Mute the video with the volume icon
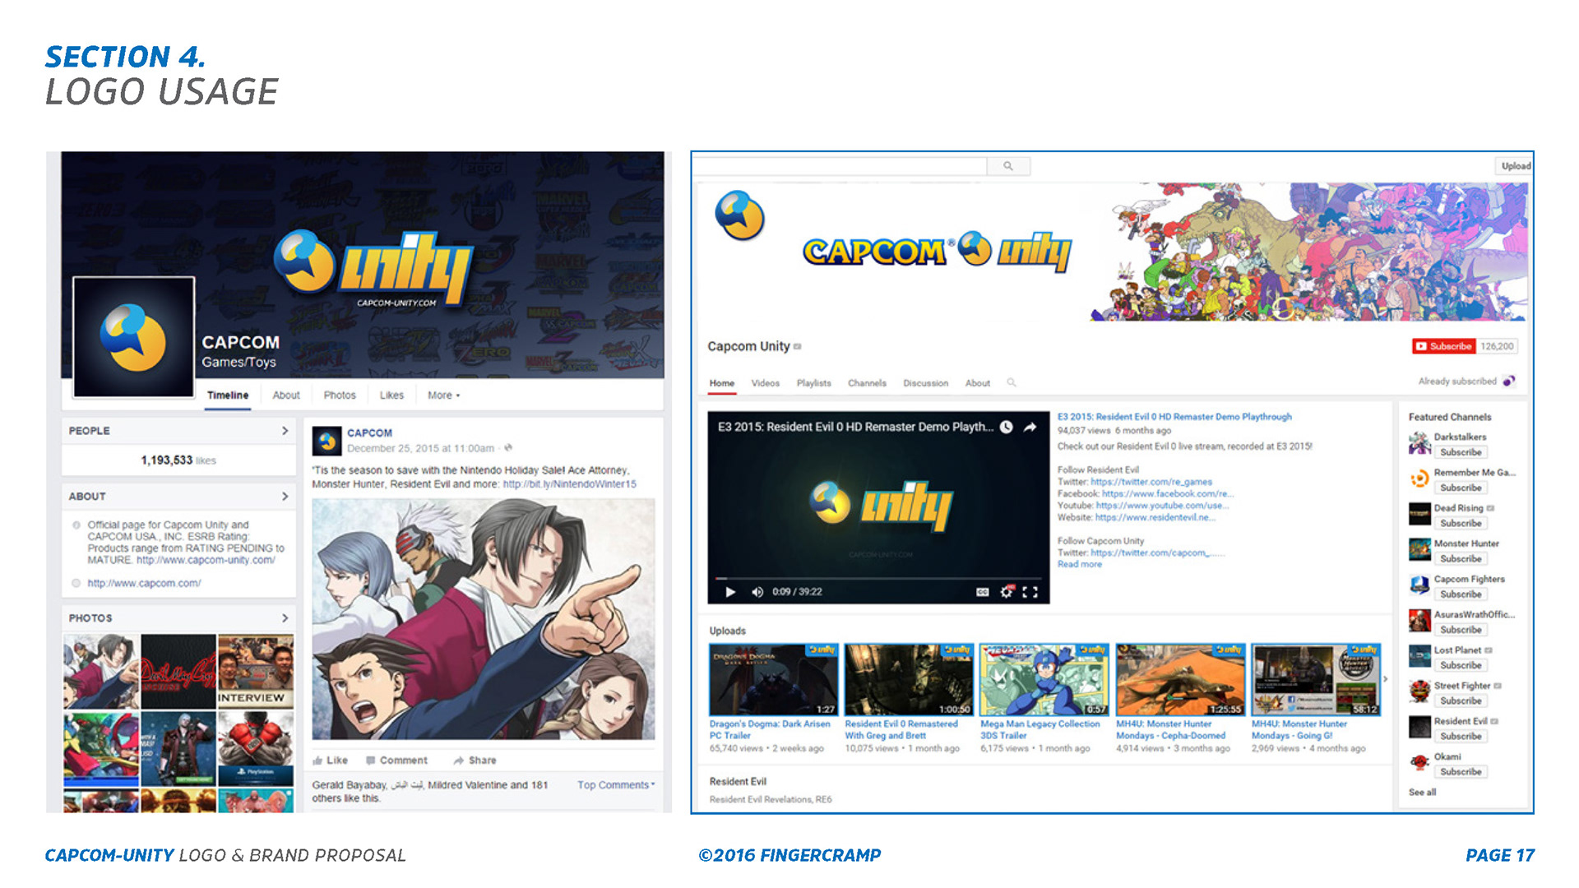Screen dimensions: 1579x888 click(x=757, y=592)
